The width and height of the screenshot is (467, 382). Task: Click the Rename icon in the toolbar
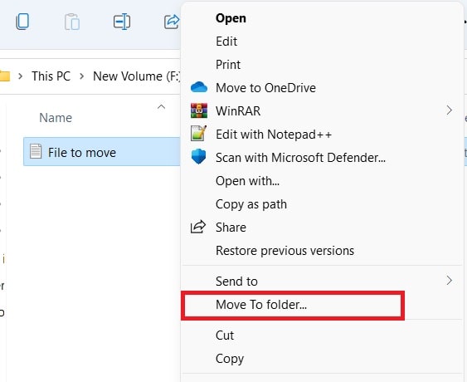click(x=122, y=22)
